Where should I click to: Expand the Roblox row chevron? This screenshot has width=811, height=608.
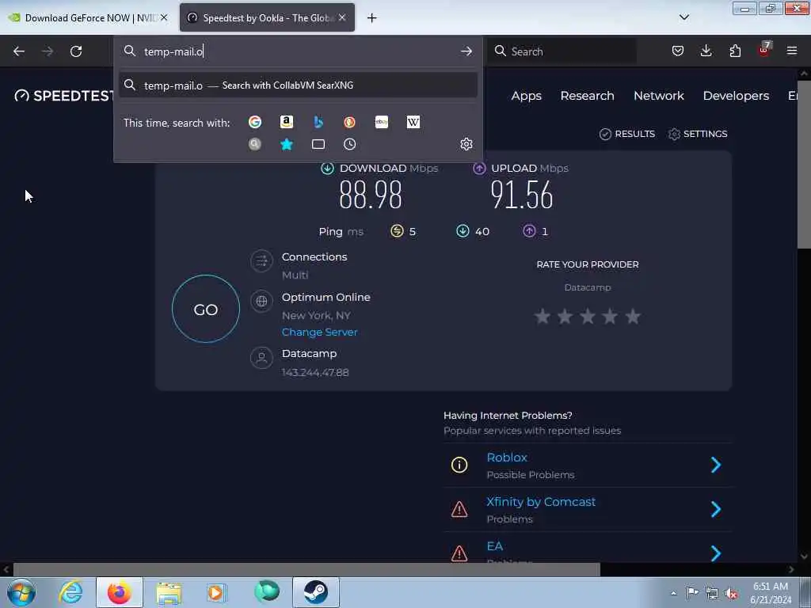pyautogui.click(x=716, y=465)
